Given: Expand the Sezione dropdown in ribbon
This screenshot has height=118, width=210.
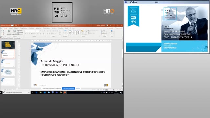Looking at the screenshot, I should [x=20, y=34].
